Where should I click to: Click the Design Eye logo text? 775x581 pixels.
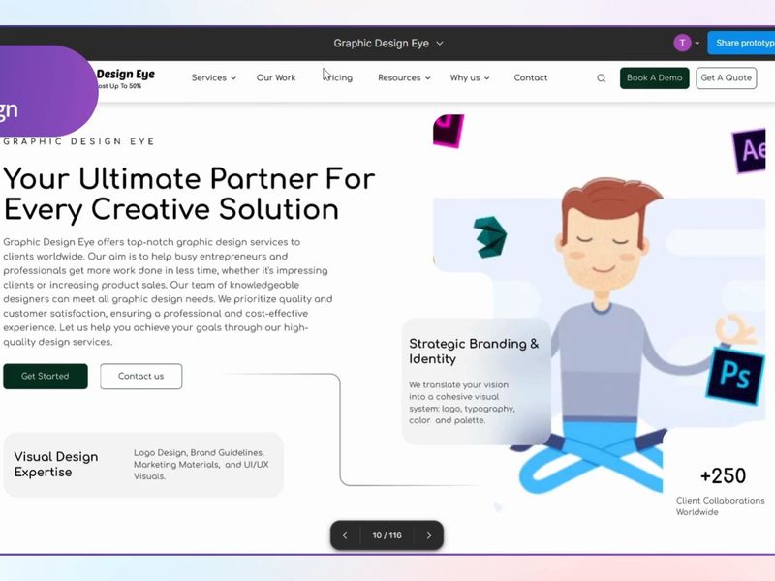pyautogui.click(x=126, y=75)
